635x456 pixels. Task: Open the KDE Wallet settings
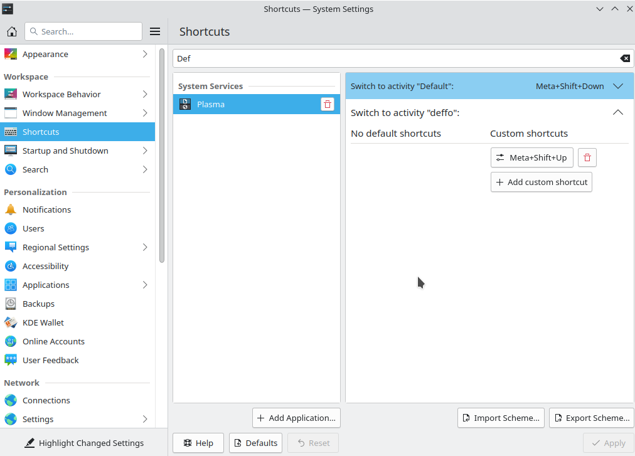click(x=43, y=322)
